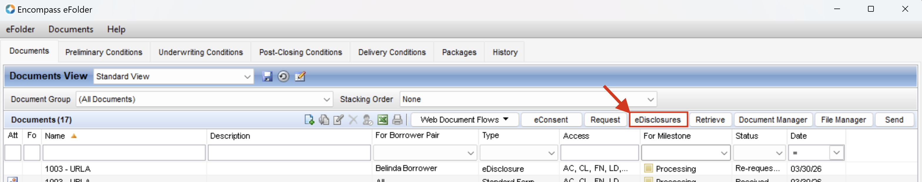The width and height of the screenshot is (922, 182).
Task: Open the manage views pencil-table icon
Action: [300, 77]
